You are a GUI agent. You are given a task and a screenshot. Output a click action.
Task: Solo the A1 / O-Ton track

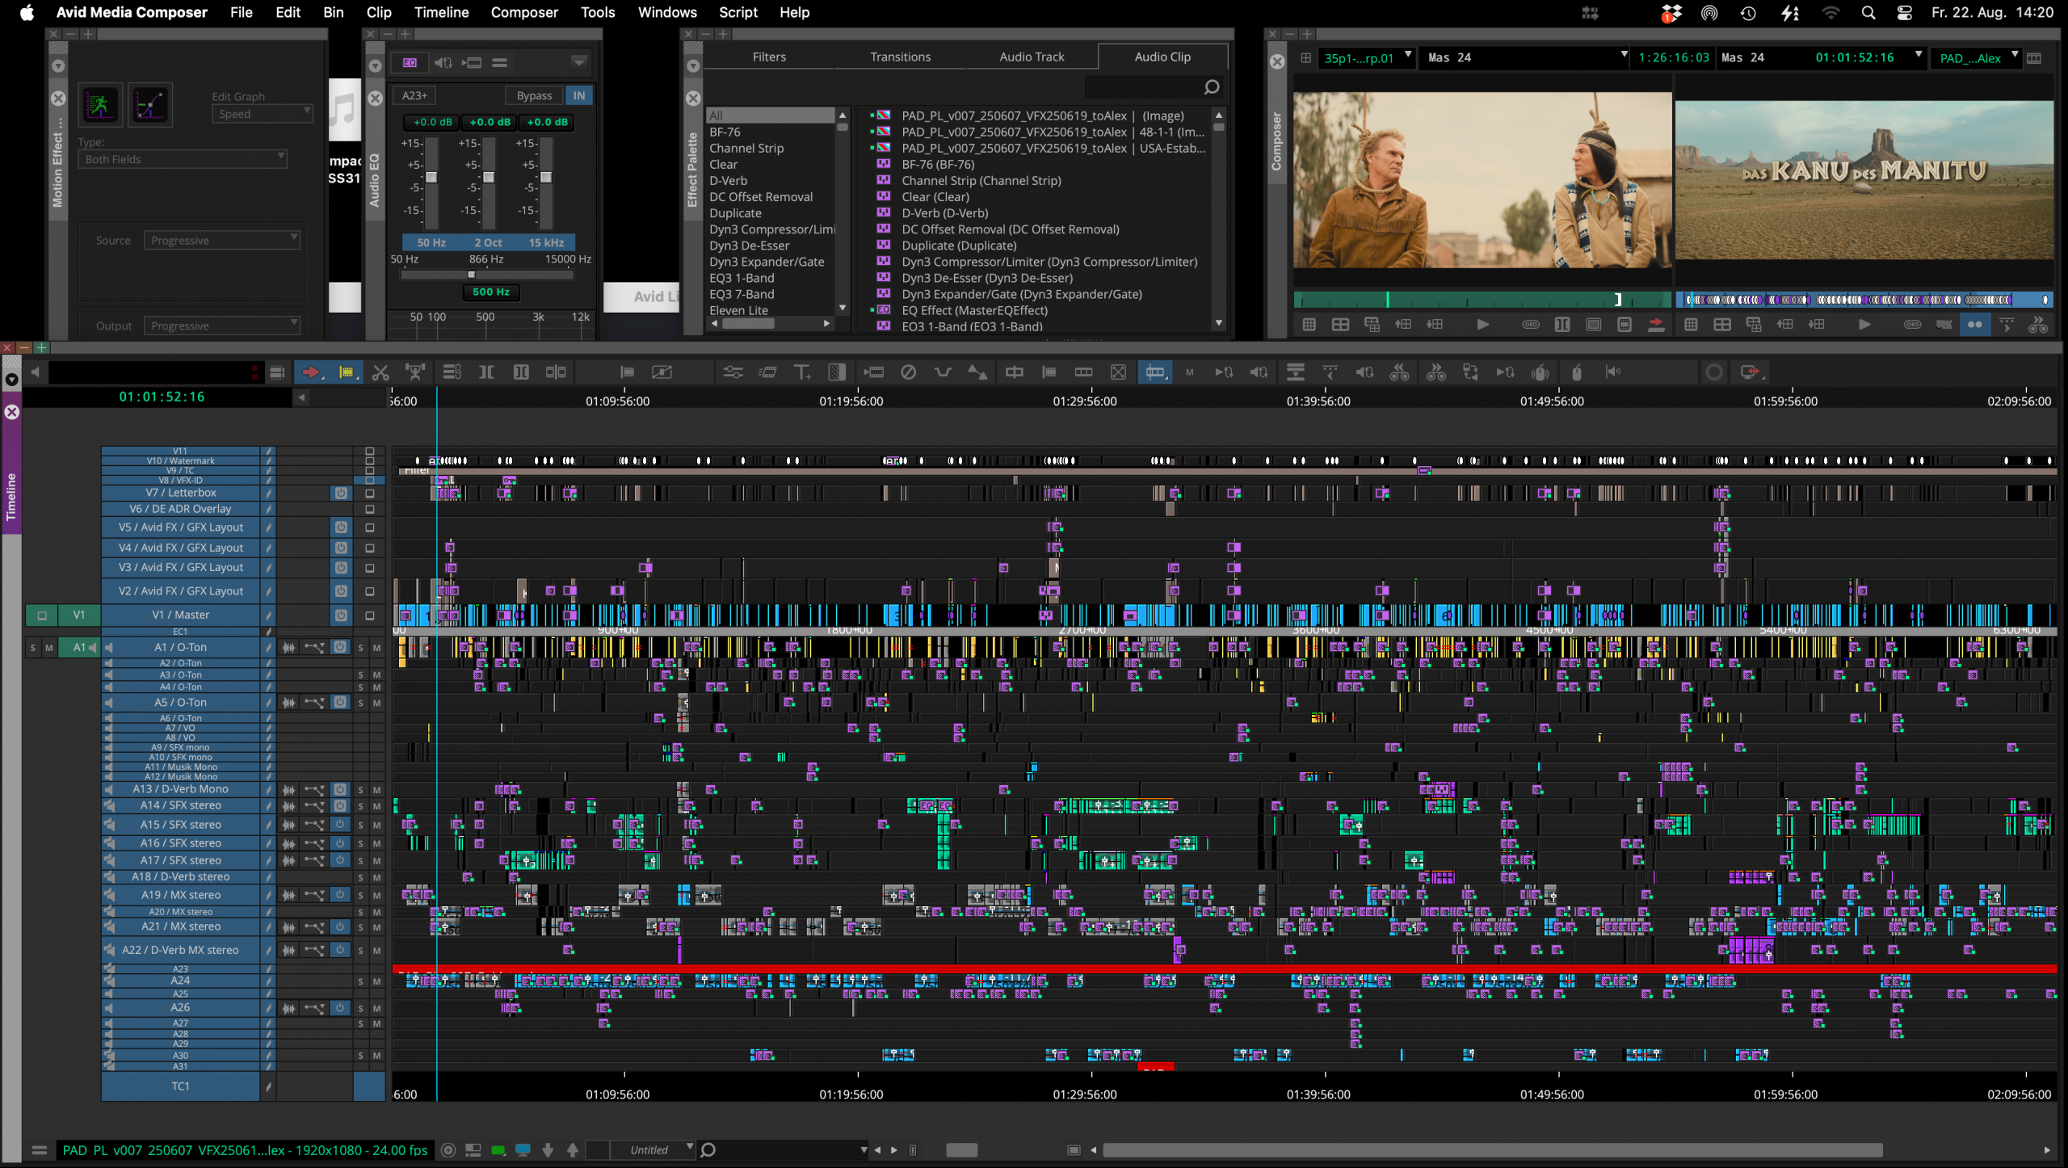360,648
